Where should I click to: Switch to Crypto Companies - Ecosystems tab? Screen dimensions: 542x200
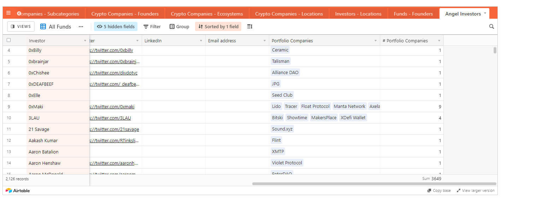(x=207, y=14)
